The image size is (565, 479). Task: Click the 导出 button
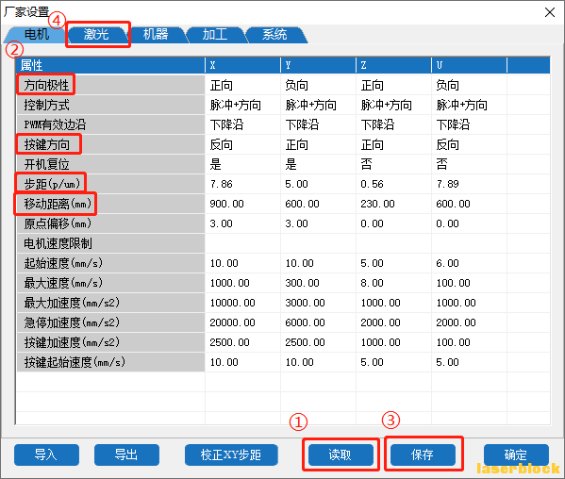pos(126,454)
